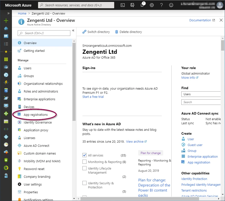The width and height of the screenshot is (225, 201).
Task: Open Find type dropdown showing Users
Action: point(201,94)
